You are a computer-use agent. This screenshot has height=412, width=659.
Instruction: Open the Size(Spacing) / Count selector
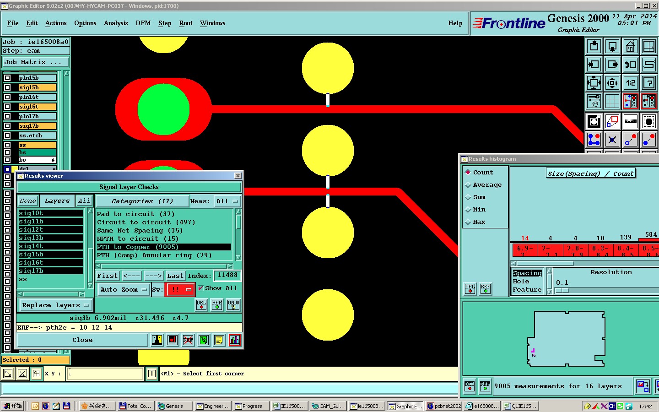(x=591, y=173)
